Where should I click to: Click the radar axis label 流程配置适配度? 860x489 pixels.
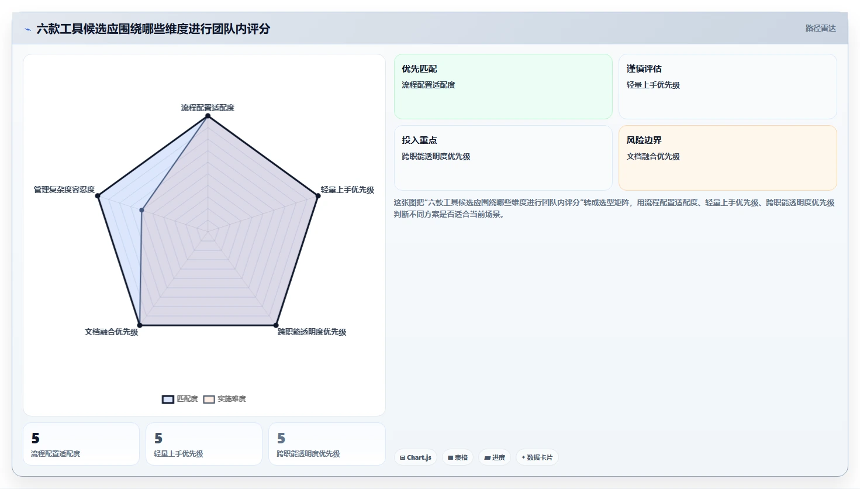coord(208,108)
